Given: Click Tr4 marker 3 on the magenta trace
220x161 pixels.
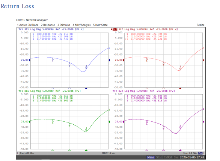Looking at the screenshot, I should [x=180, y=127].
